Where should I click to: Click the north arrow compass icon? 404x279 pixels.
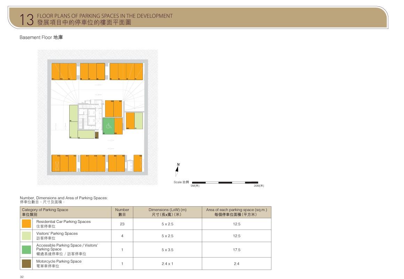(178, 170)
